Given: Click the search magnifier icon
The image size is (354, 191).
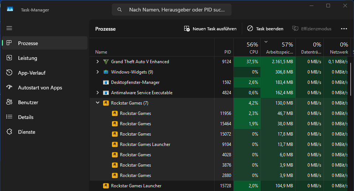Looking at the screenshot, I should pyautogui.click(x=120, y=10).
